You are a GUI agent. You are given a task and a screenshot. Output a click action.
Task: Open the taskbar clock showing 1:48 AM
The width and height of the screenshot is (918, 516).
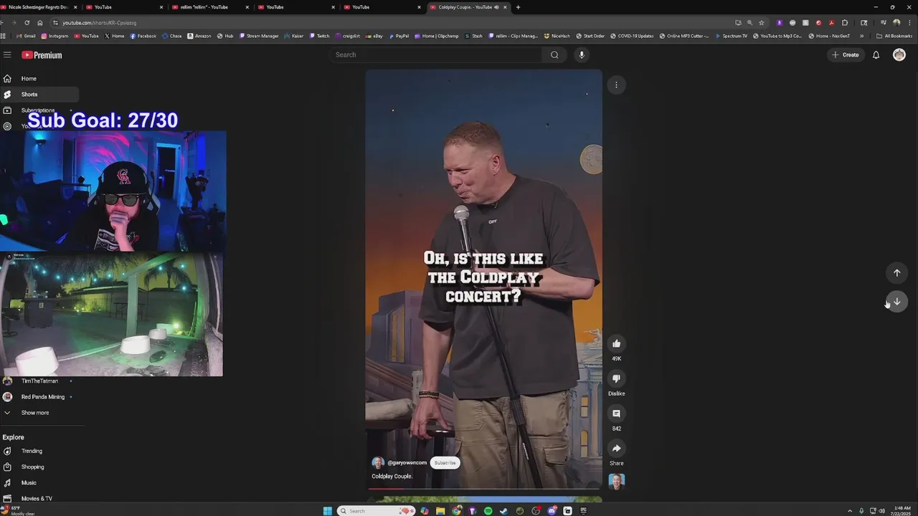902,510
